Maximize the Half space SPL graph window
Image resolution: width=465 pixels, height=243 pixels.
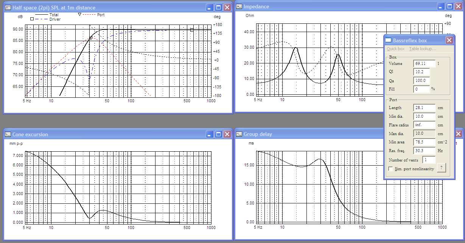[218, 8]
